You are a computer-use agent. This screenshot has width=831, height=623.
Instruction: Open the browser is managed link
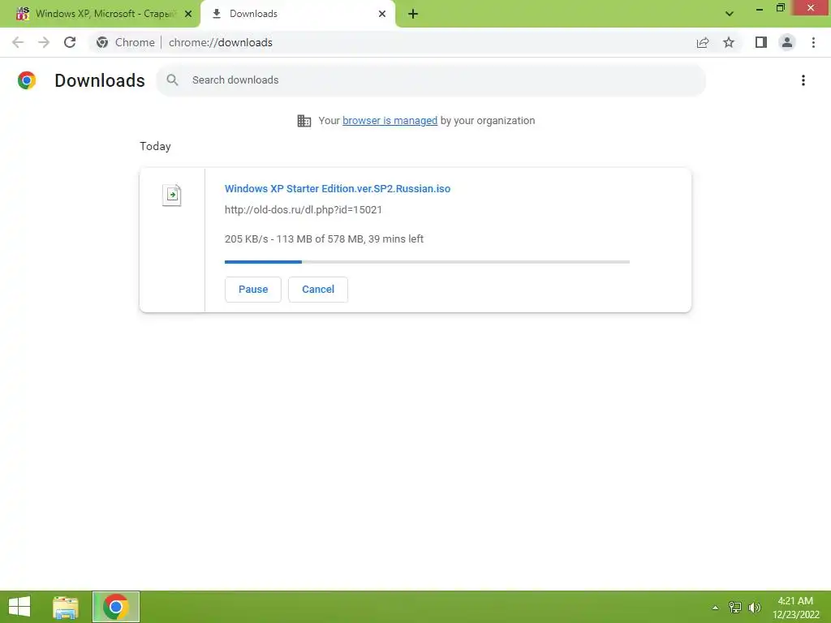click(390, 121)
